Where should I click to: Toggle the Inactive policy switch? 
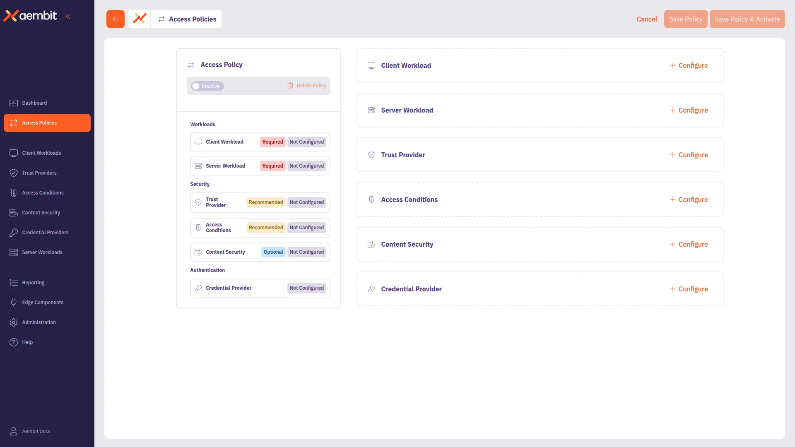[207, 86]
